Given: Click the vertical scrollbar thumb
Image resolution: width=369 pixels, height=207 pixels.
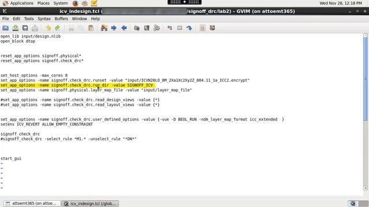Looking at the screenshot, I should (x=365, y=79).
